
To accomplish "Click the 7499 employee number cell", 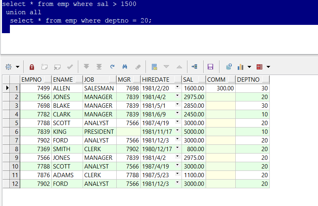I will 36,88.
